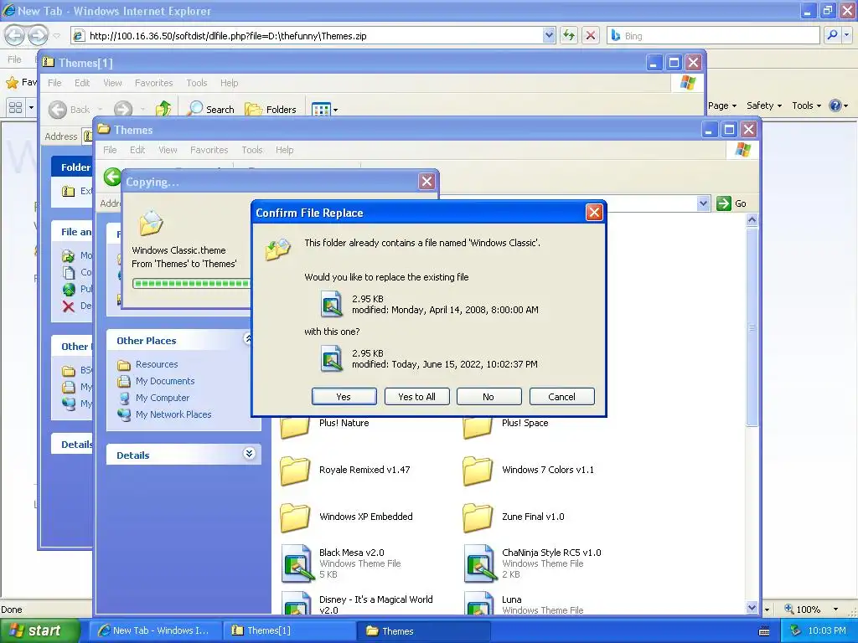
Task: Open Tools menu in Themes[1] window
Action: 196,83
